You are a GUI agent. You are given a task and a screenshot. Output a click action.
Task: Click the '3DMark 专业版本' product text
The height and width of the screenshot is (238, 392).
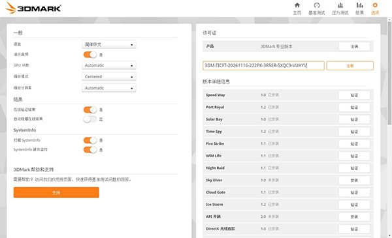coord(276,46)
